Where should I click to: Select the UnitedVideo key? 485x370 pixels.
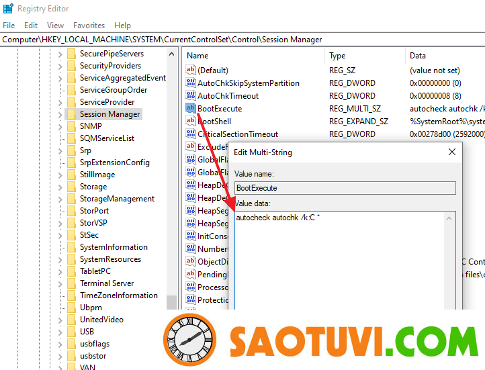tap(101, 320)
